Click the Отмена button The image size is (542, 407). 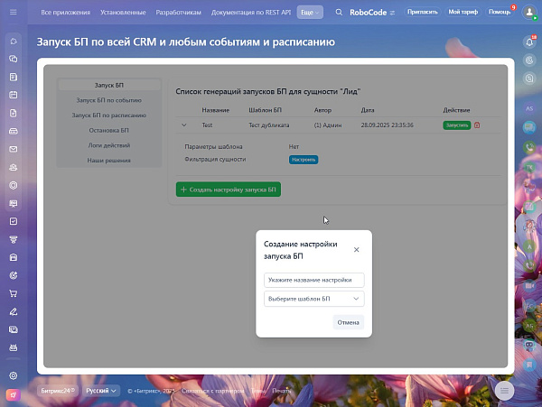348,322
